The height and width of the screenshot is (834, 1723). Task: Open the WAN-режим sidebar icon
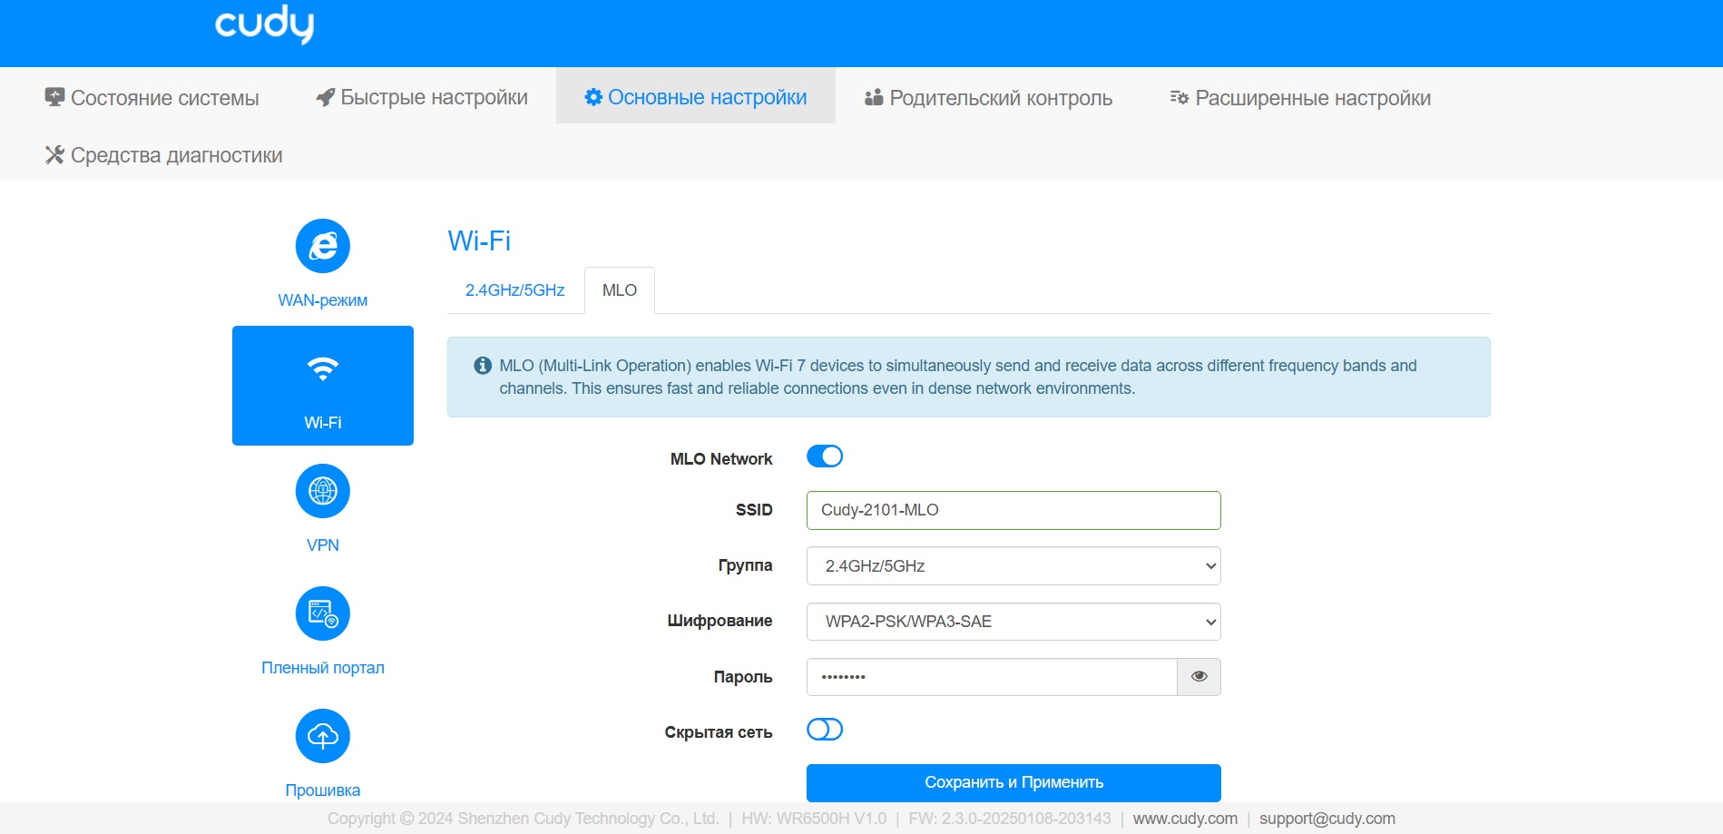click(x=323, y=246)
